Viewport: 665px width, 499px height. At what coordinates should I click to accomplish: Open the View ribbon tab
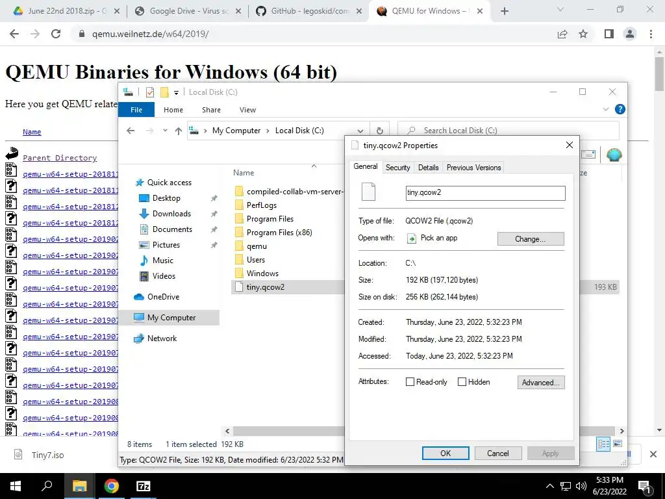[x=247, y=109]
